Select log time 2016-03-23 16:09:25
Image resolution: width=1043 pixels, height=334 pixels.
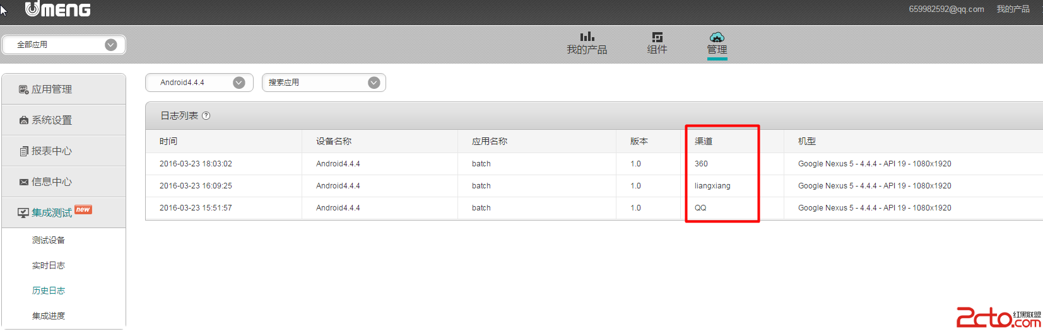[196, 186]
